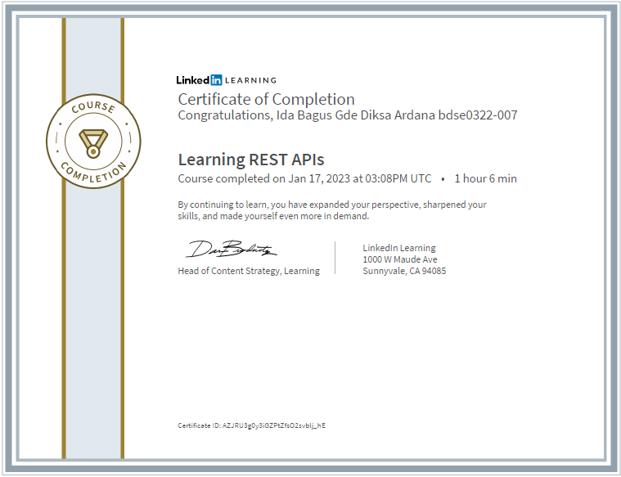Image resolution: width=621 pixels, height=477 pixels.
Task: Click the handwritten signature graphic
Action: pos(231,250)
